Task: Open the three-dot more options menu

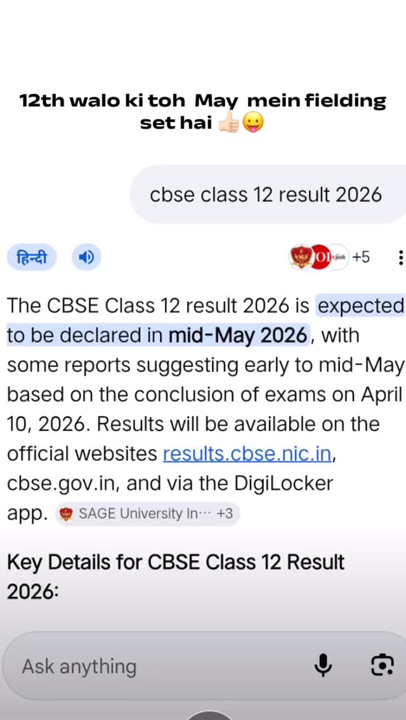Action: tap(400, 257)
